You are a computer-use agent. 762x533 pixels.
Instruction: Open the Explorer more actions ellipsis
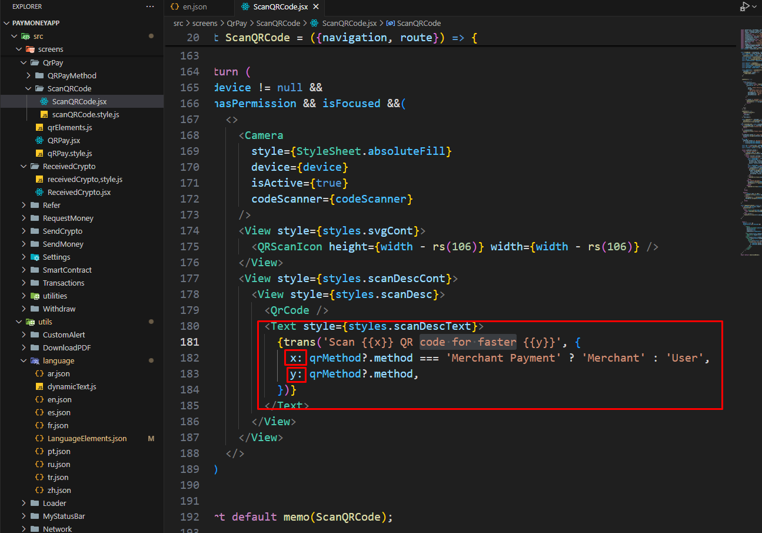coord(150,6)
